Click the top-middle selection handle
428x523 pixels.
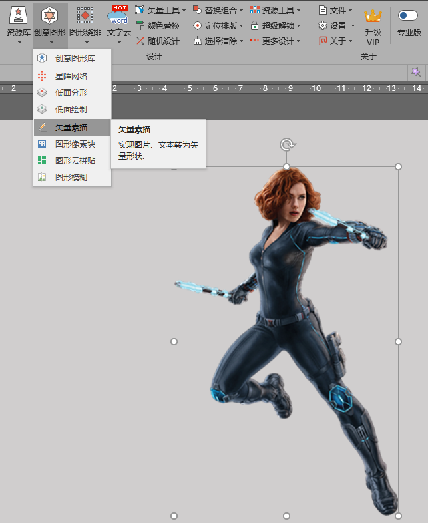point(286,166)
